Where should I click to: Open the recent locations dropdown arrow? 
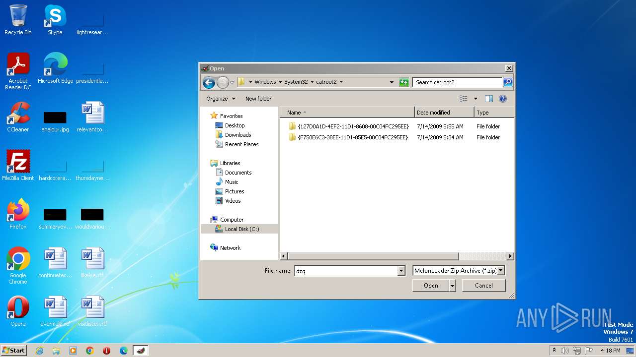232,82
